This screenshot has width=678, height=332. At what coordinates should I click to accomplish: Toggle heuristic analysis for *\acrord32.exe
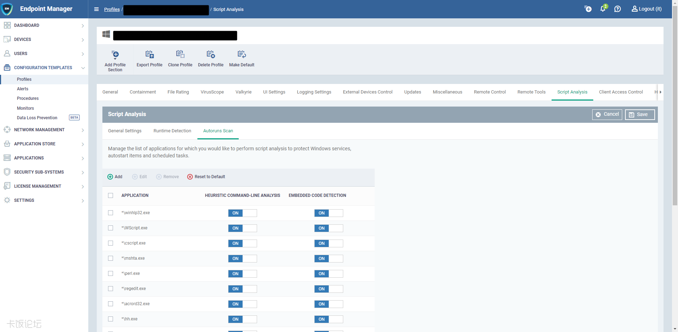(243, 304)
